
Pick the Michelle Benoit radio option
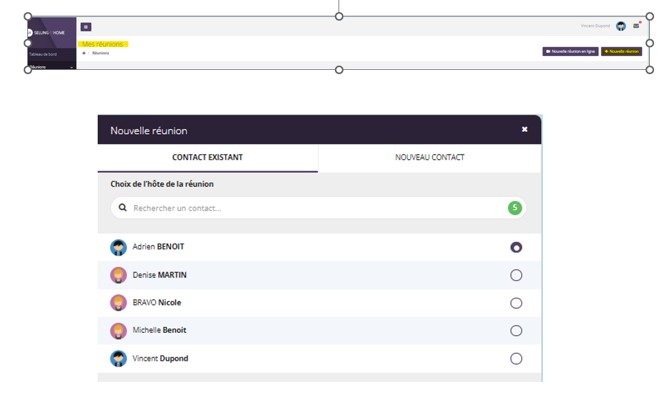(516, 331)
